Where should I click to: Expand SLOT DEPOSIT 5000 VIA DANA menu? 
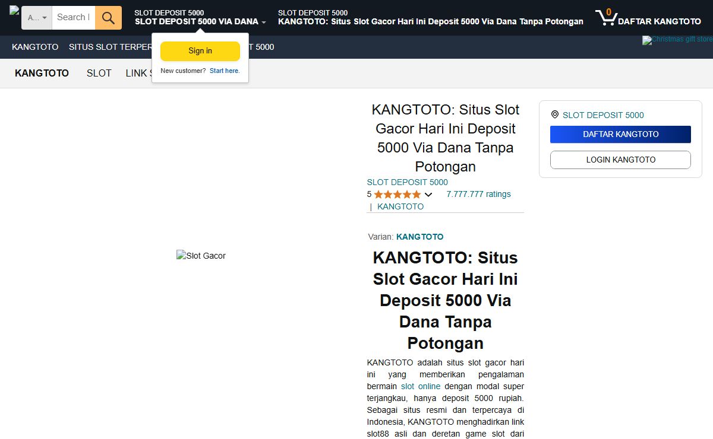[200, 17]
